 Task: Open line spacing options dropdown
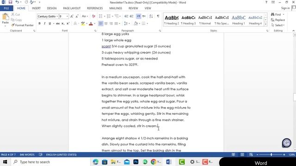pyautogui.click(x=127, y=24)
